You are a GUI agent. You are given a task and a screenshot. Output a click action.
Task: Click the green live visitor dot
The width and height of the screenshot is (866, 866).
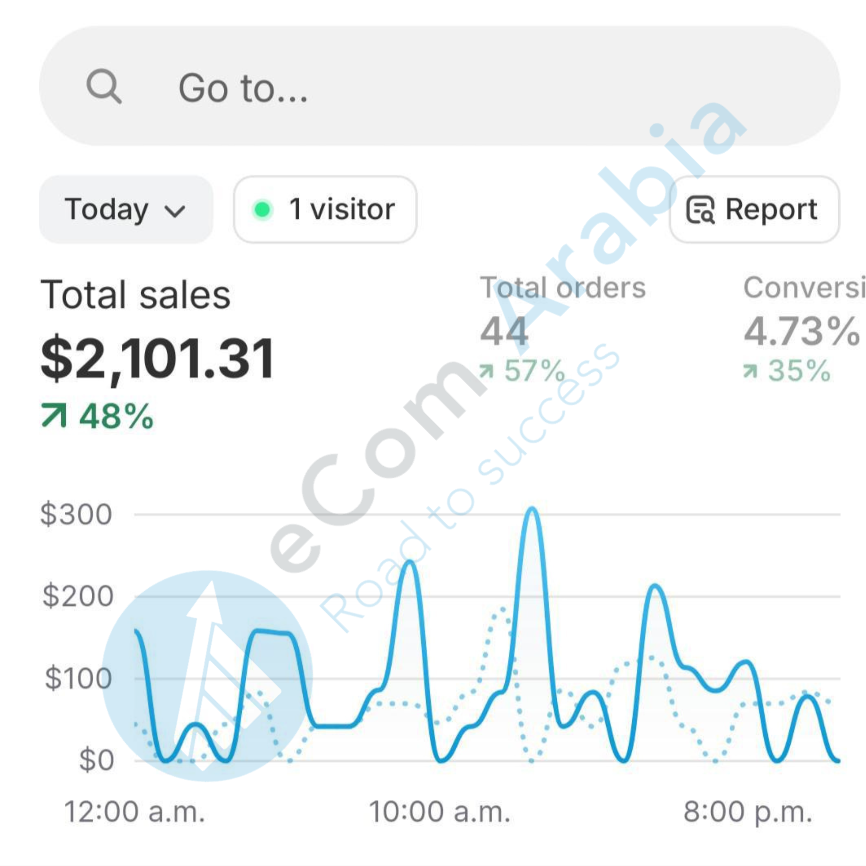[262, 209]
